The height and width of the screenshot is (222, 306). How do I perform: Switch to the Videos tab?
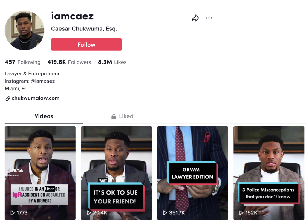(x=44, y=116)
